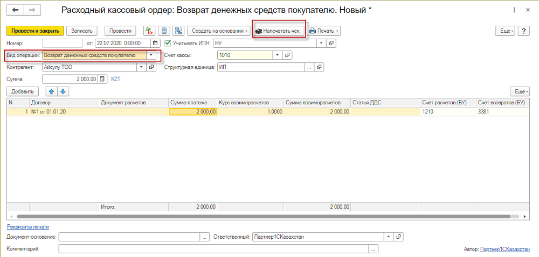Expand Счет кассы dropdown arrow
The height and width of the screenshot is (257, 539).
pos(278,55)
